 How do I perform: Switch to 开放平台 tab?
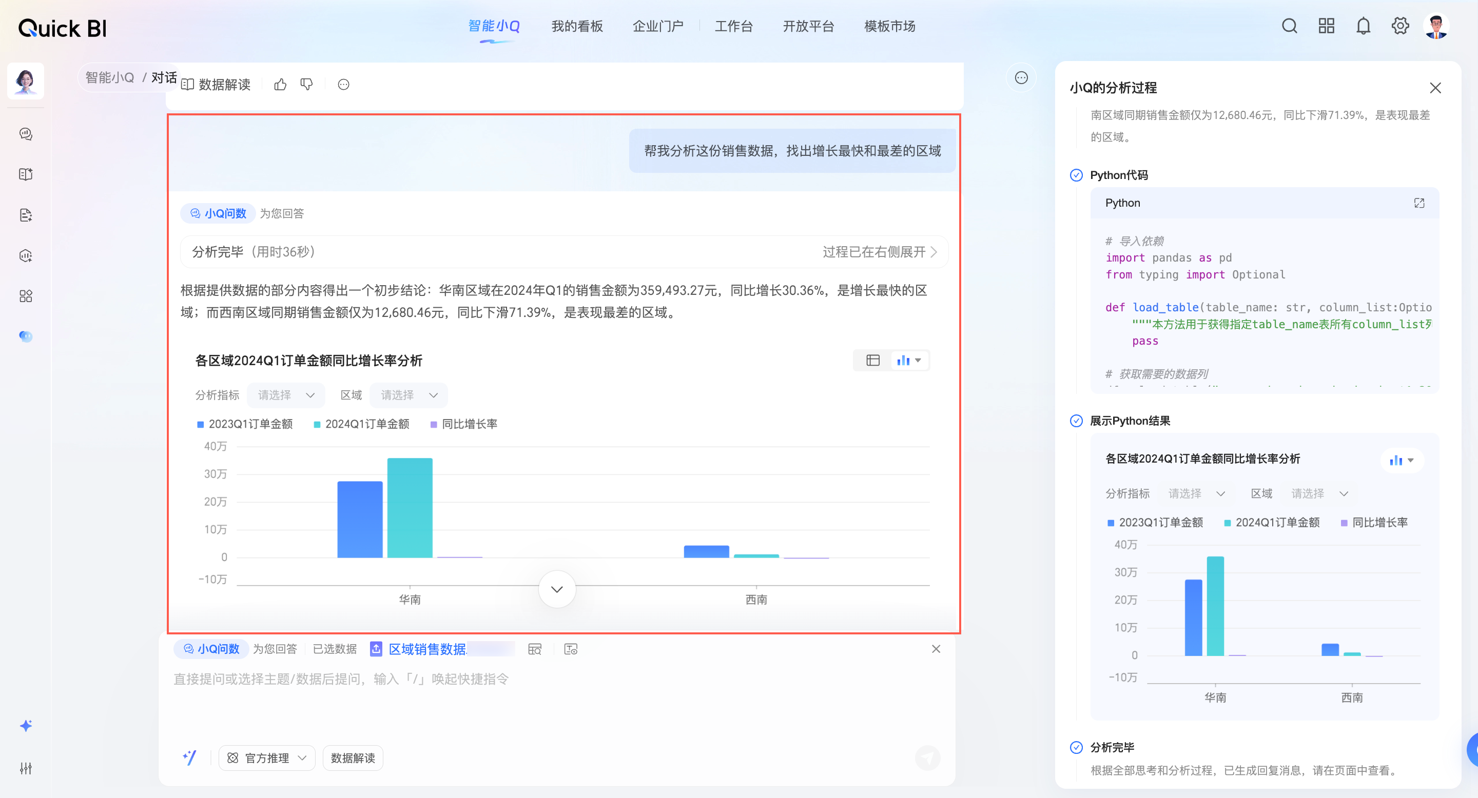[808, 26]
